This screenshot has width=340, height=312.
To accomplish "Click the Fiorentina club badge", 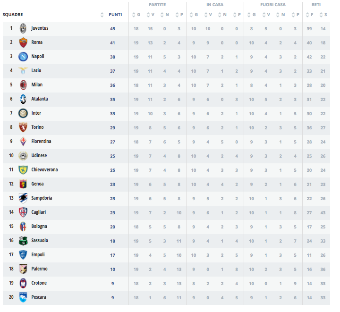I will pos(23,142).
